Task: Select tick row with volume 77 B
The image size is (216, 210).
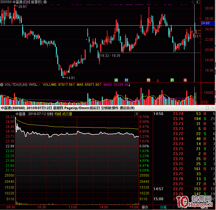Action: 185,184
